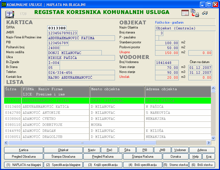Click (1) NAPLATA na blagajni

[24, 165]
